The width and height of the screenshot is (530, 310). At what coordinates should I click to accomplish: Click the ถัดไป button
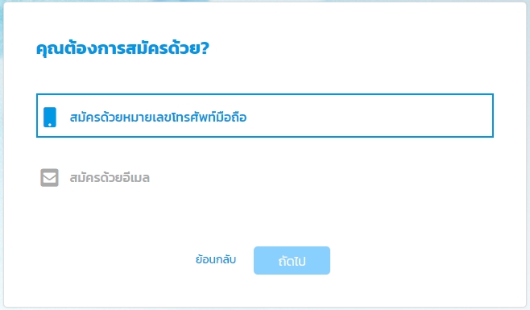(292, 260)
